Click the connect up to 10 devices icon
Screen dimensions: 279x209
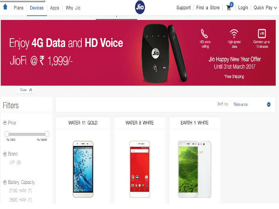click(x=262, y=33)
